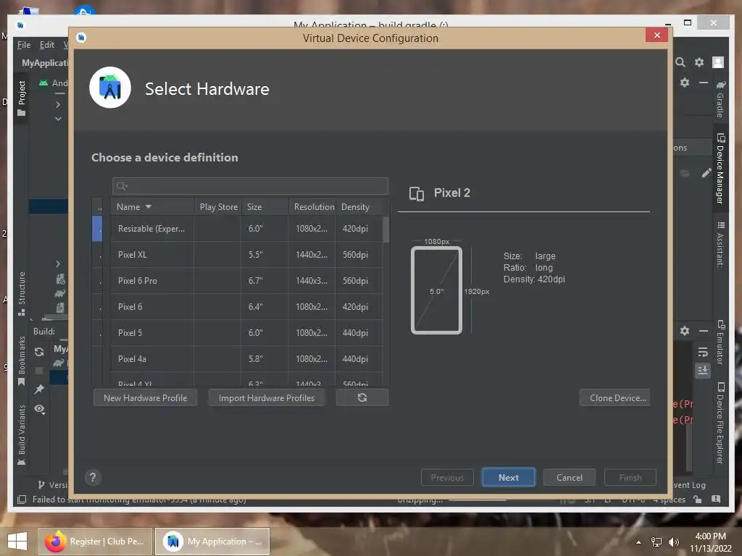Show hidden system tray icons arrow
Viewport: 742px width, 556px height.
click(x=639, y=542)
